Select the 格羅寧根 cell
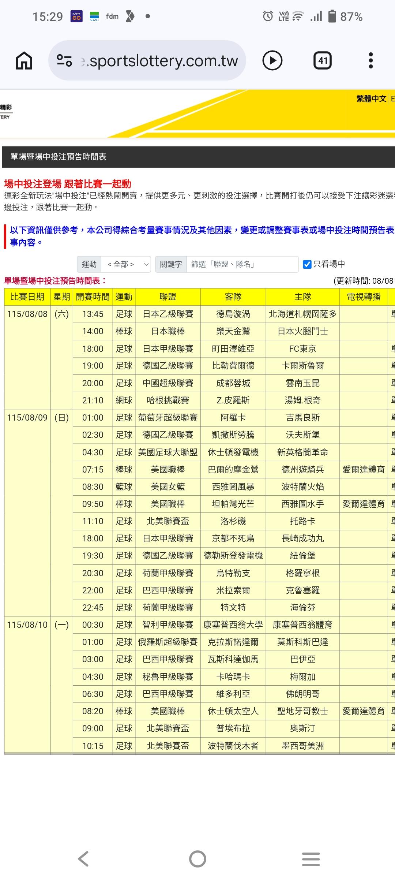The height and width of the screenshot is (880, 395). tap(303, 573)
